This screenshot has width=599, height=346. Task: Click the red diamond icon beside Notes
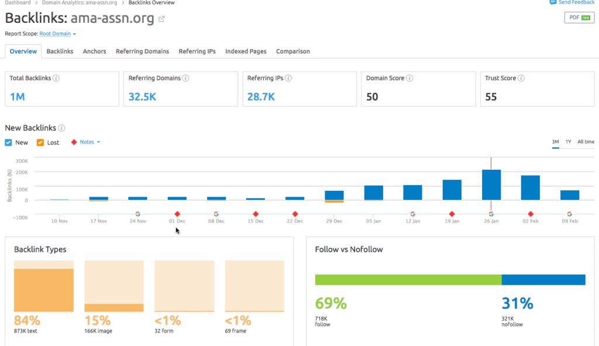click(74, 142)
